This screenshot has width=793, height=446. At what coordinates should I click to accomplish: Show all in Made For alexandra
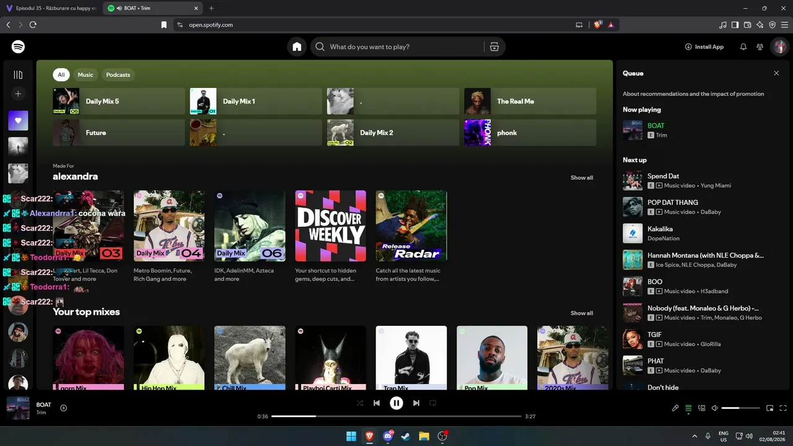click(x=582, y=178)
